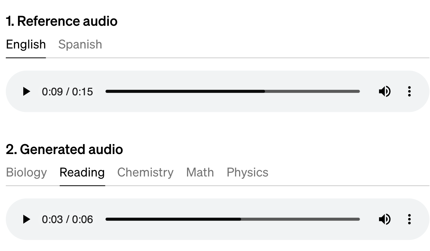Select the Biology generated audio tab
430x251 pixels.
[x=26, y=172]
